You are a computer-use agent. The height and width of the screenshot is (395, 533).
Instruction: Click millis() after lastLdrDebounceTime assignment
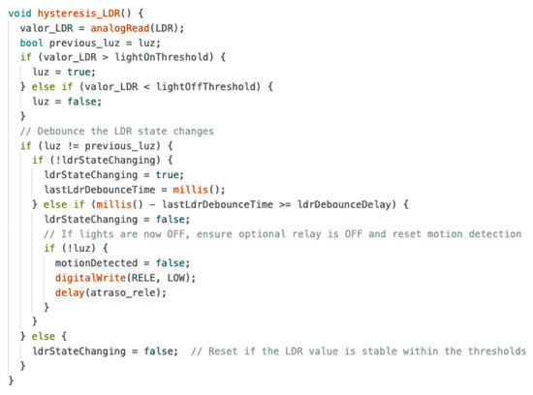(199, 190)
